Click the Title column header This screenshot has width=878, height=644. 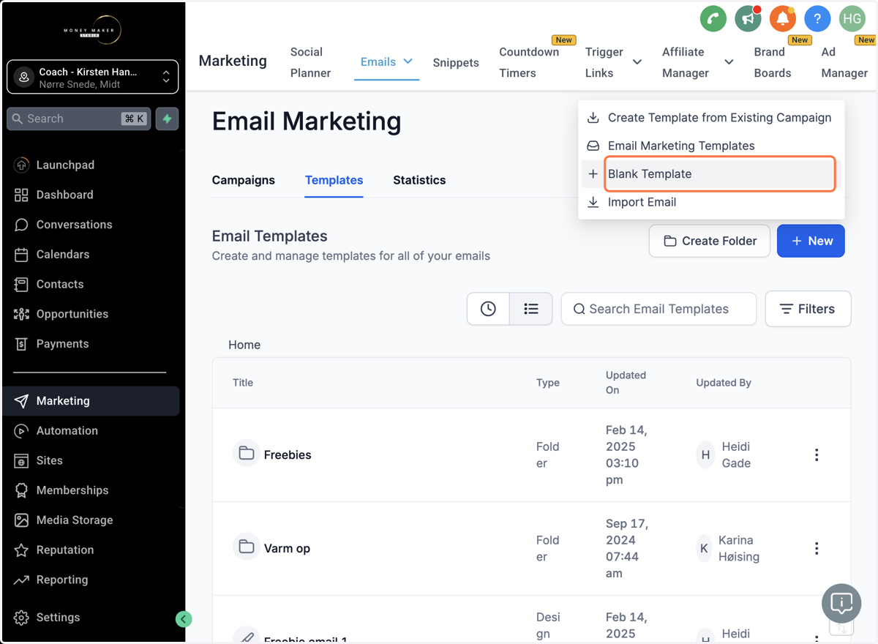(x=243, y=383)
